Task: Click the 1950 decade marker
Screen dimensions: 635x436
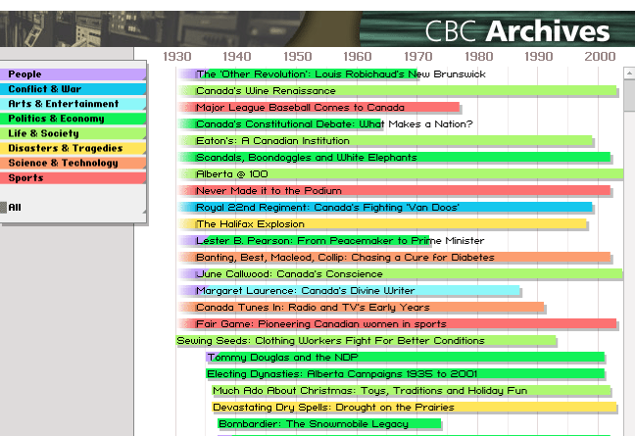Action: click(298, 56)
